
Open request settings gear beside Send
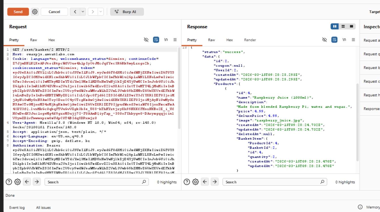(x=35, y=12)
